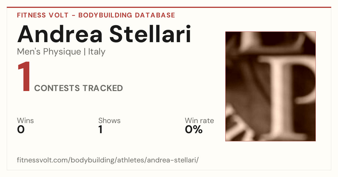Viewport: 338px width, 177px height.
Task: Click the Shows value 1
Action: (x=100, y=130)
